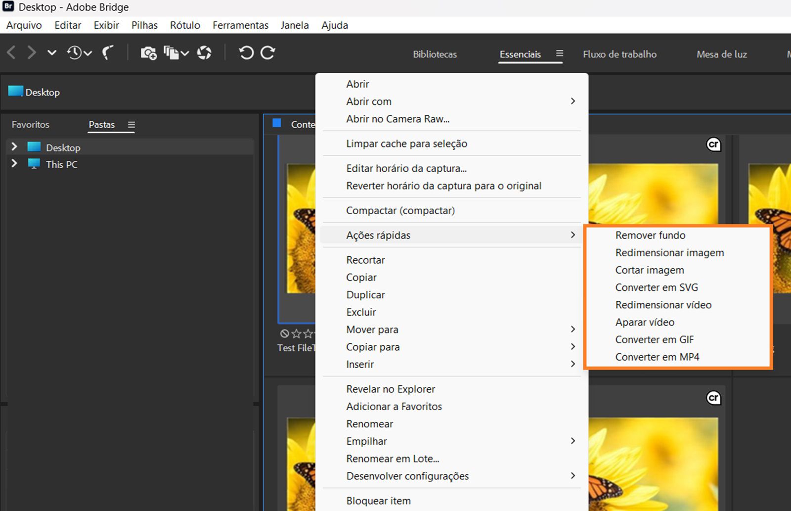Choose Excluir from context menu
The image size is (791, 511).
pos(452,312)
